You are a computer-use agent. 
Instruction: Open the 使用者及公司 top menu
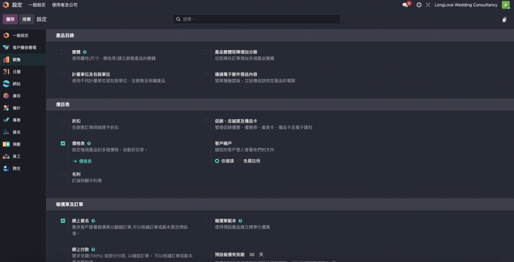click(x=65, y=5)
